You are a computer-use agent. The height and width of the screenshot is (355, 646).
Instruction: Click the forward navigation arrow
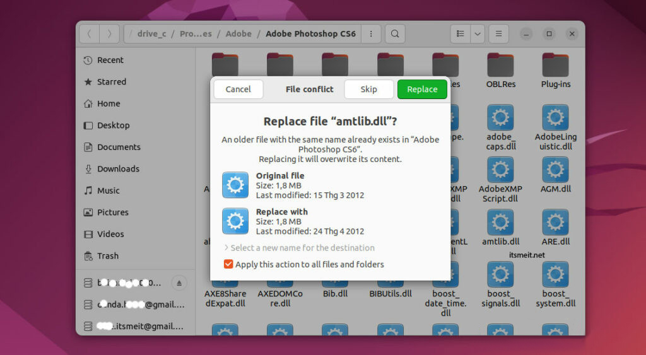[109, 34]
